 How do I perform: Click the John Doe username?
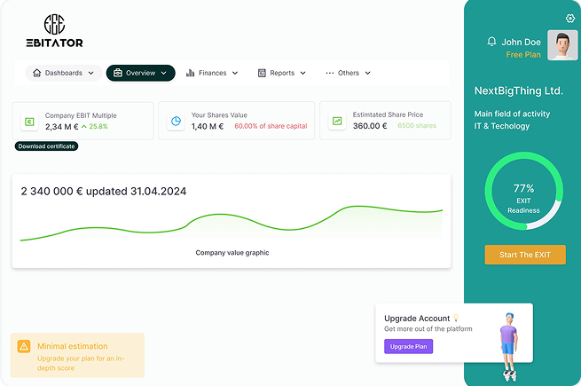click(x=521, y=43)
